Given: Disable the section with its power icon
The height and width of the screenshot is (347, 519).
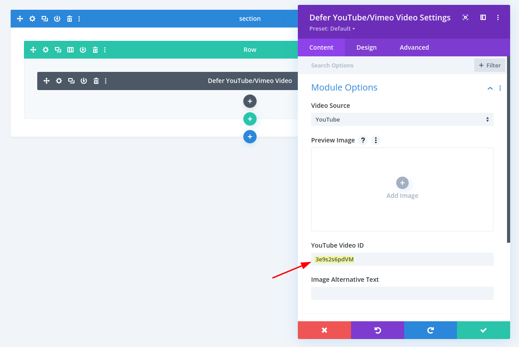Looking at the screenshot, I should coord(57,19).
